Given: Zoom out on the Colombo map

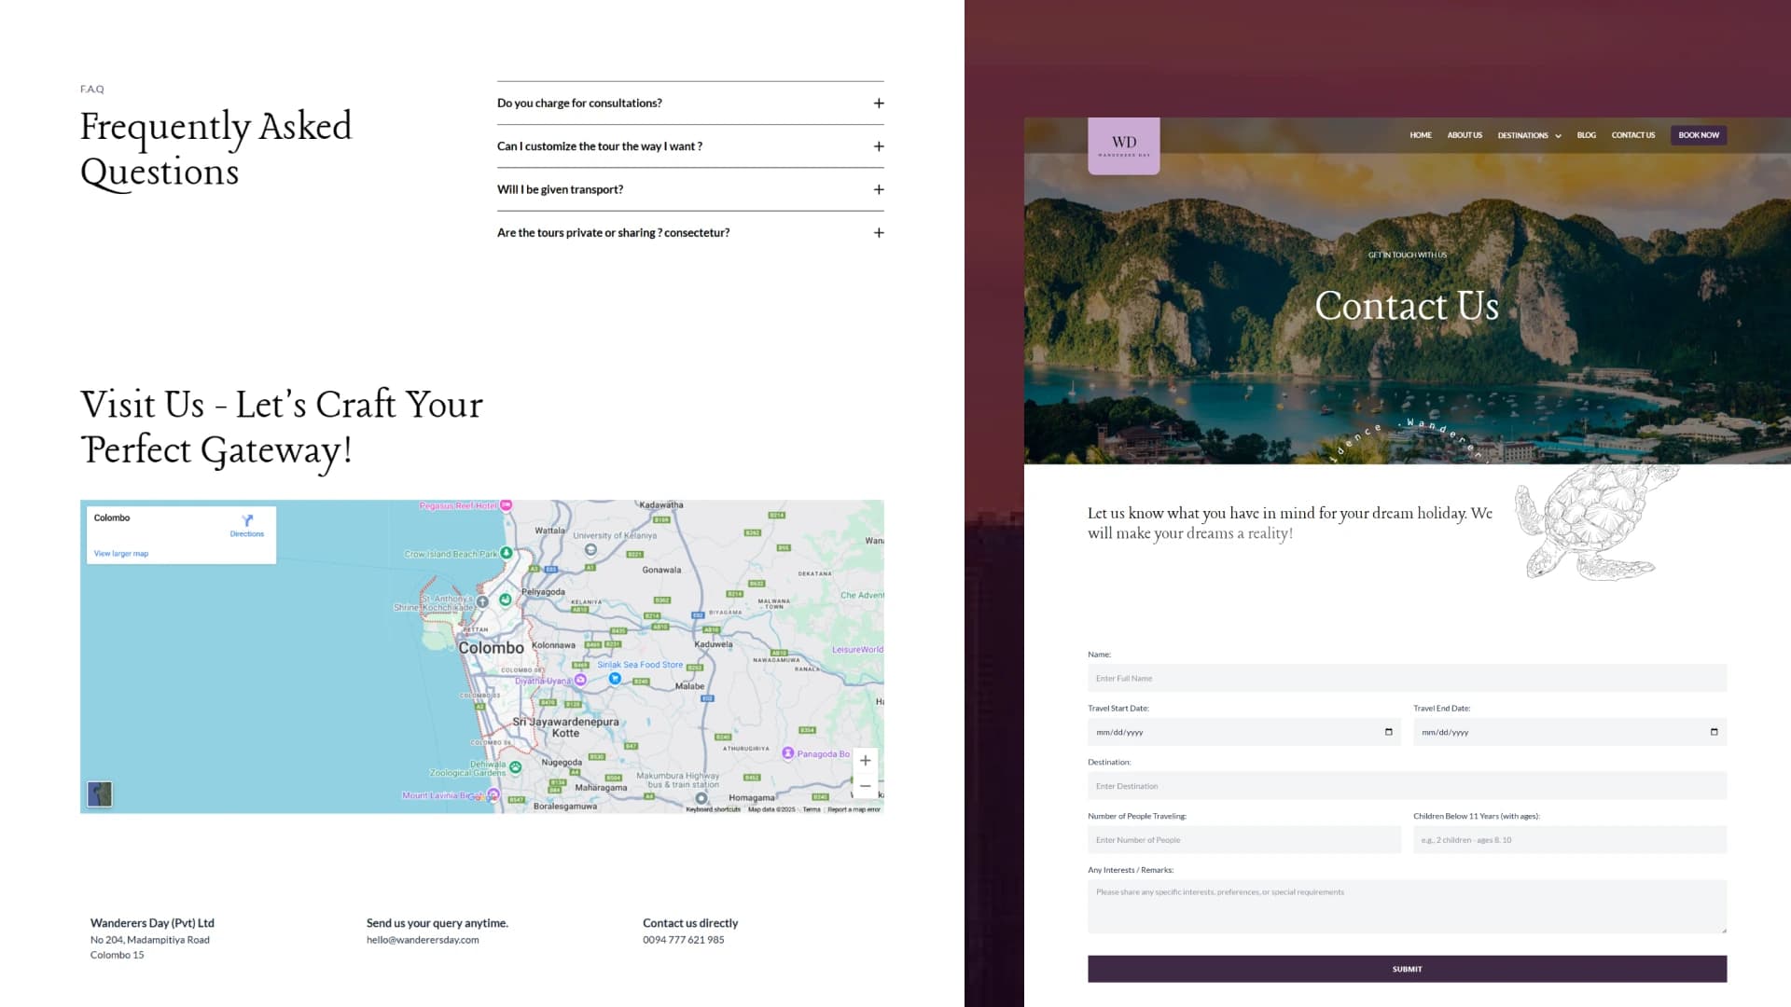Looking at the screenshot, I should tap(865, 786).
